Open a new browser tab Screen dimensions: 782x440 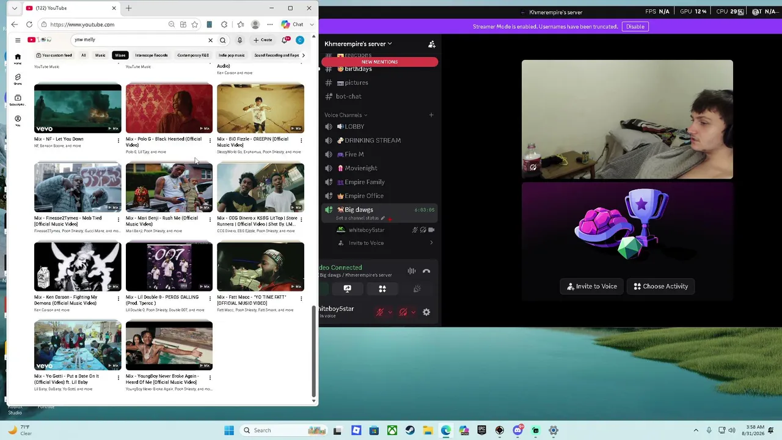tap(128, 8)
